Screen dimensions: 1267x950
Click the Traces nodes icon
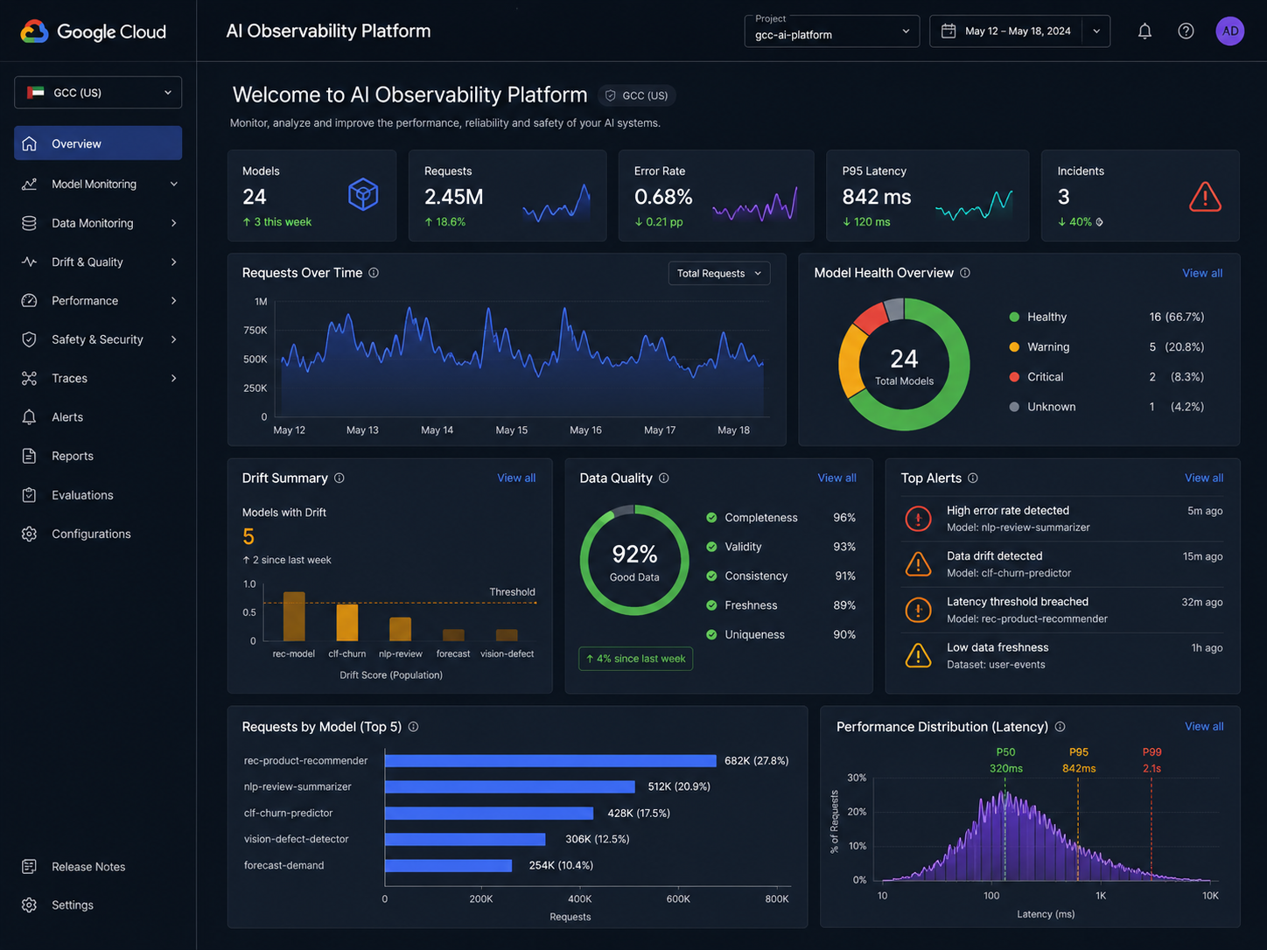point(30,378)
